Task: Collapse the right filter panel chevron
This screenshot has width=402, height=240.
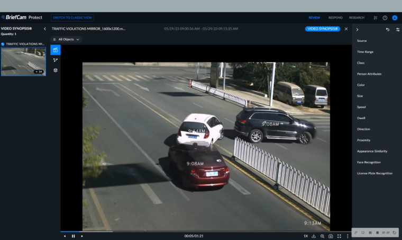Action: tap(357, 29)
